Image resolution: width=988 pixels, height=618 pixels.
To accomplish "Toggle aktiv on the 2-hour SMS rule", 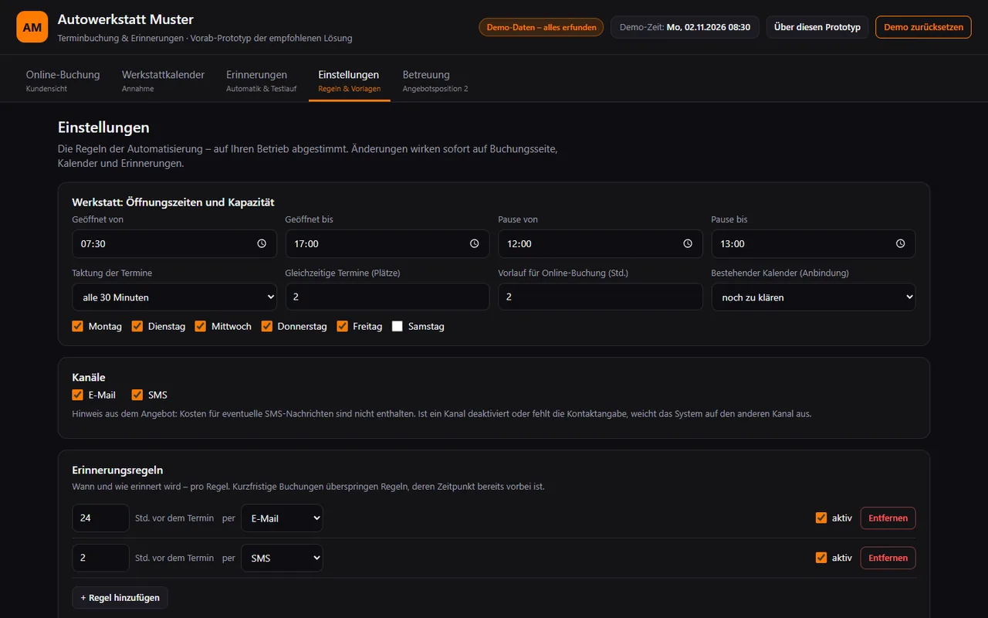I will tap(821, 558).
